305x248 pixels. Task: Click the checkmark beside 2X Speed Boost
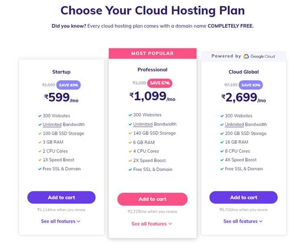coord(130,161)
